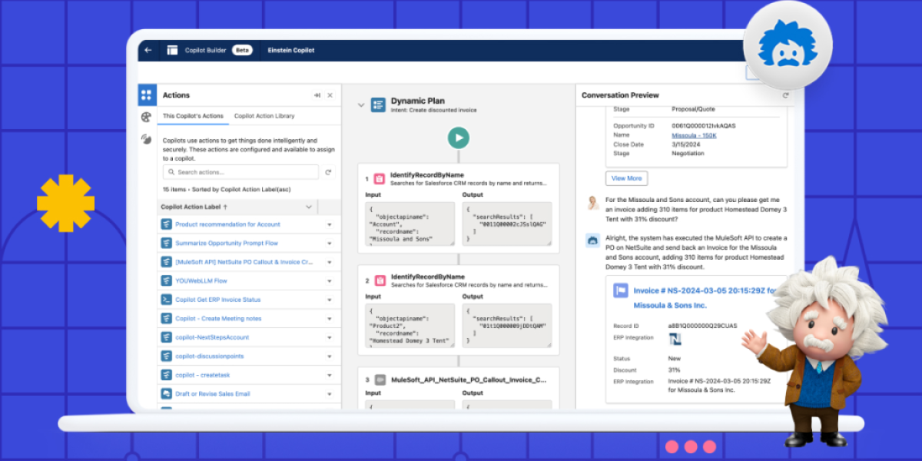Click the invoice flag icon

[x=620, y=291]
